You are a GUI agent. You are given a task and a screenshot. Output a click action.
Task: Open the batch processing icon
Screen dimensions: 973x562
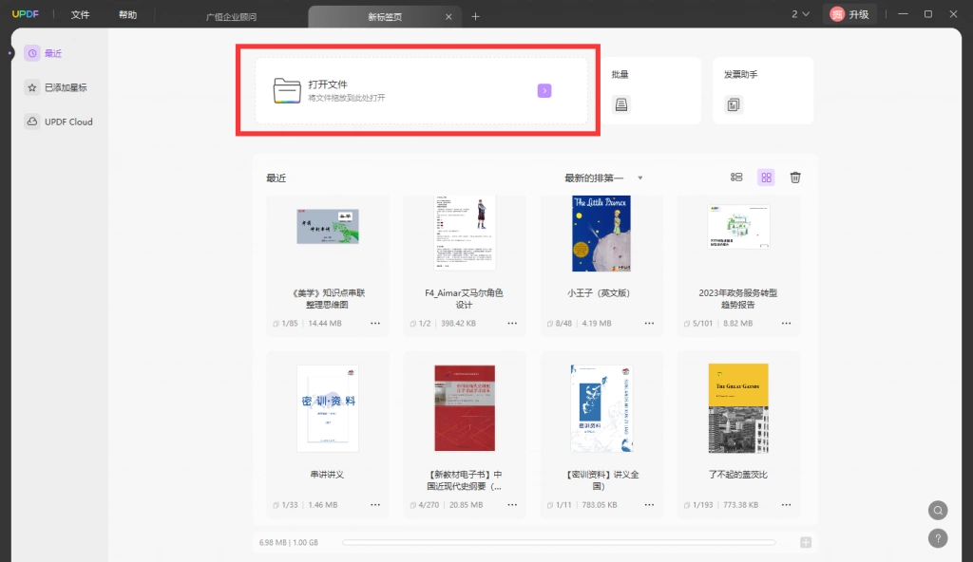click(x=621, y=104)
